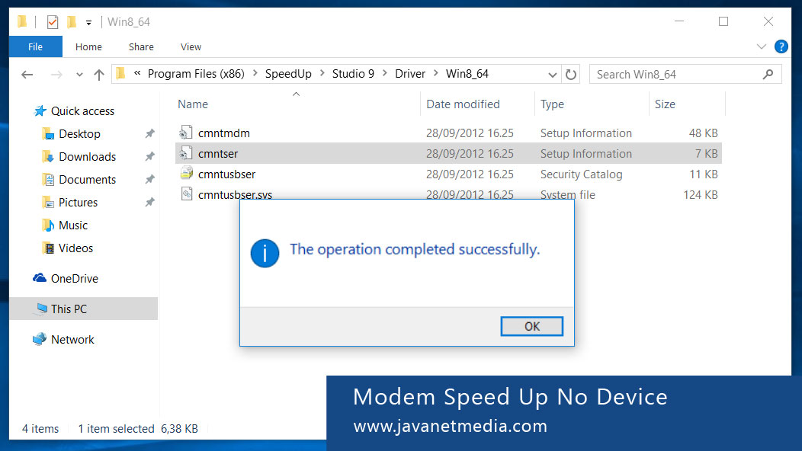Screen dimensions: 802x451
Task: Click the search magnifier icon
Action: click(768, 74)
